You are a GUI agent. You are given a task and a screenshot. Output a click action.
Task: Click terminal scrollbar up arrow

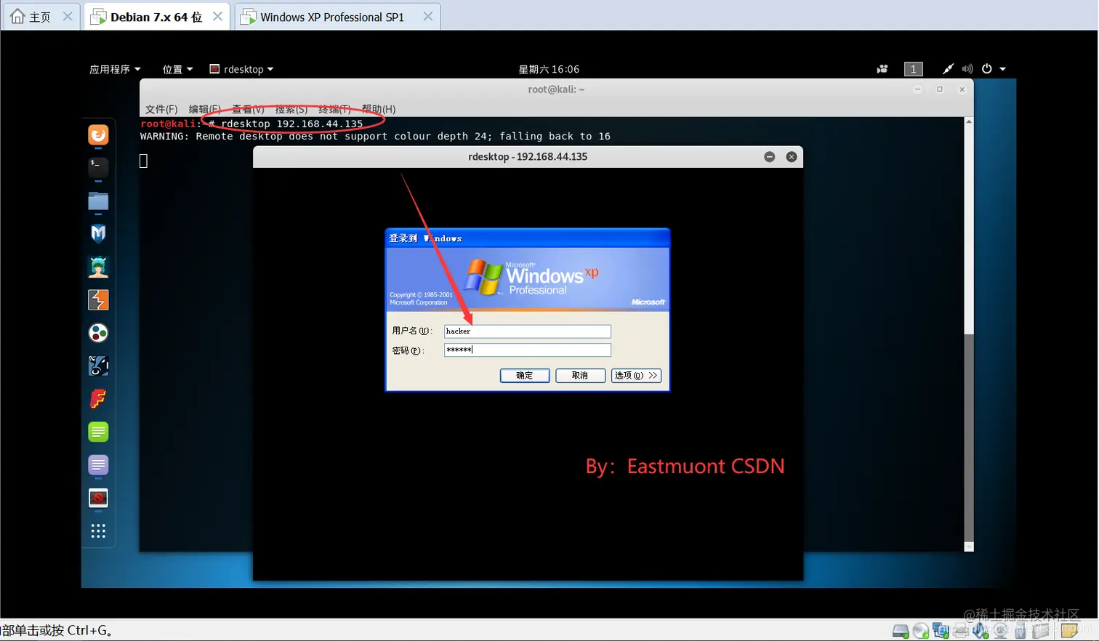pyautogui.click(x=969, y=121)
